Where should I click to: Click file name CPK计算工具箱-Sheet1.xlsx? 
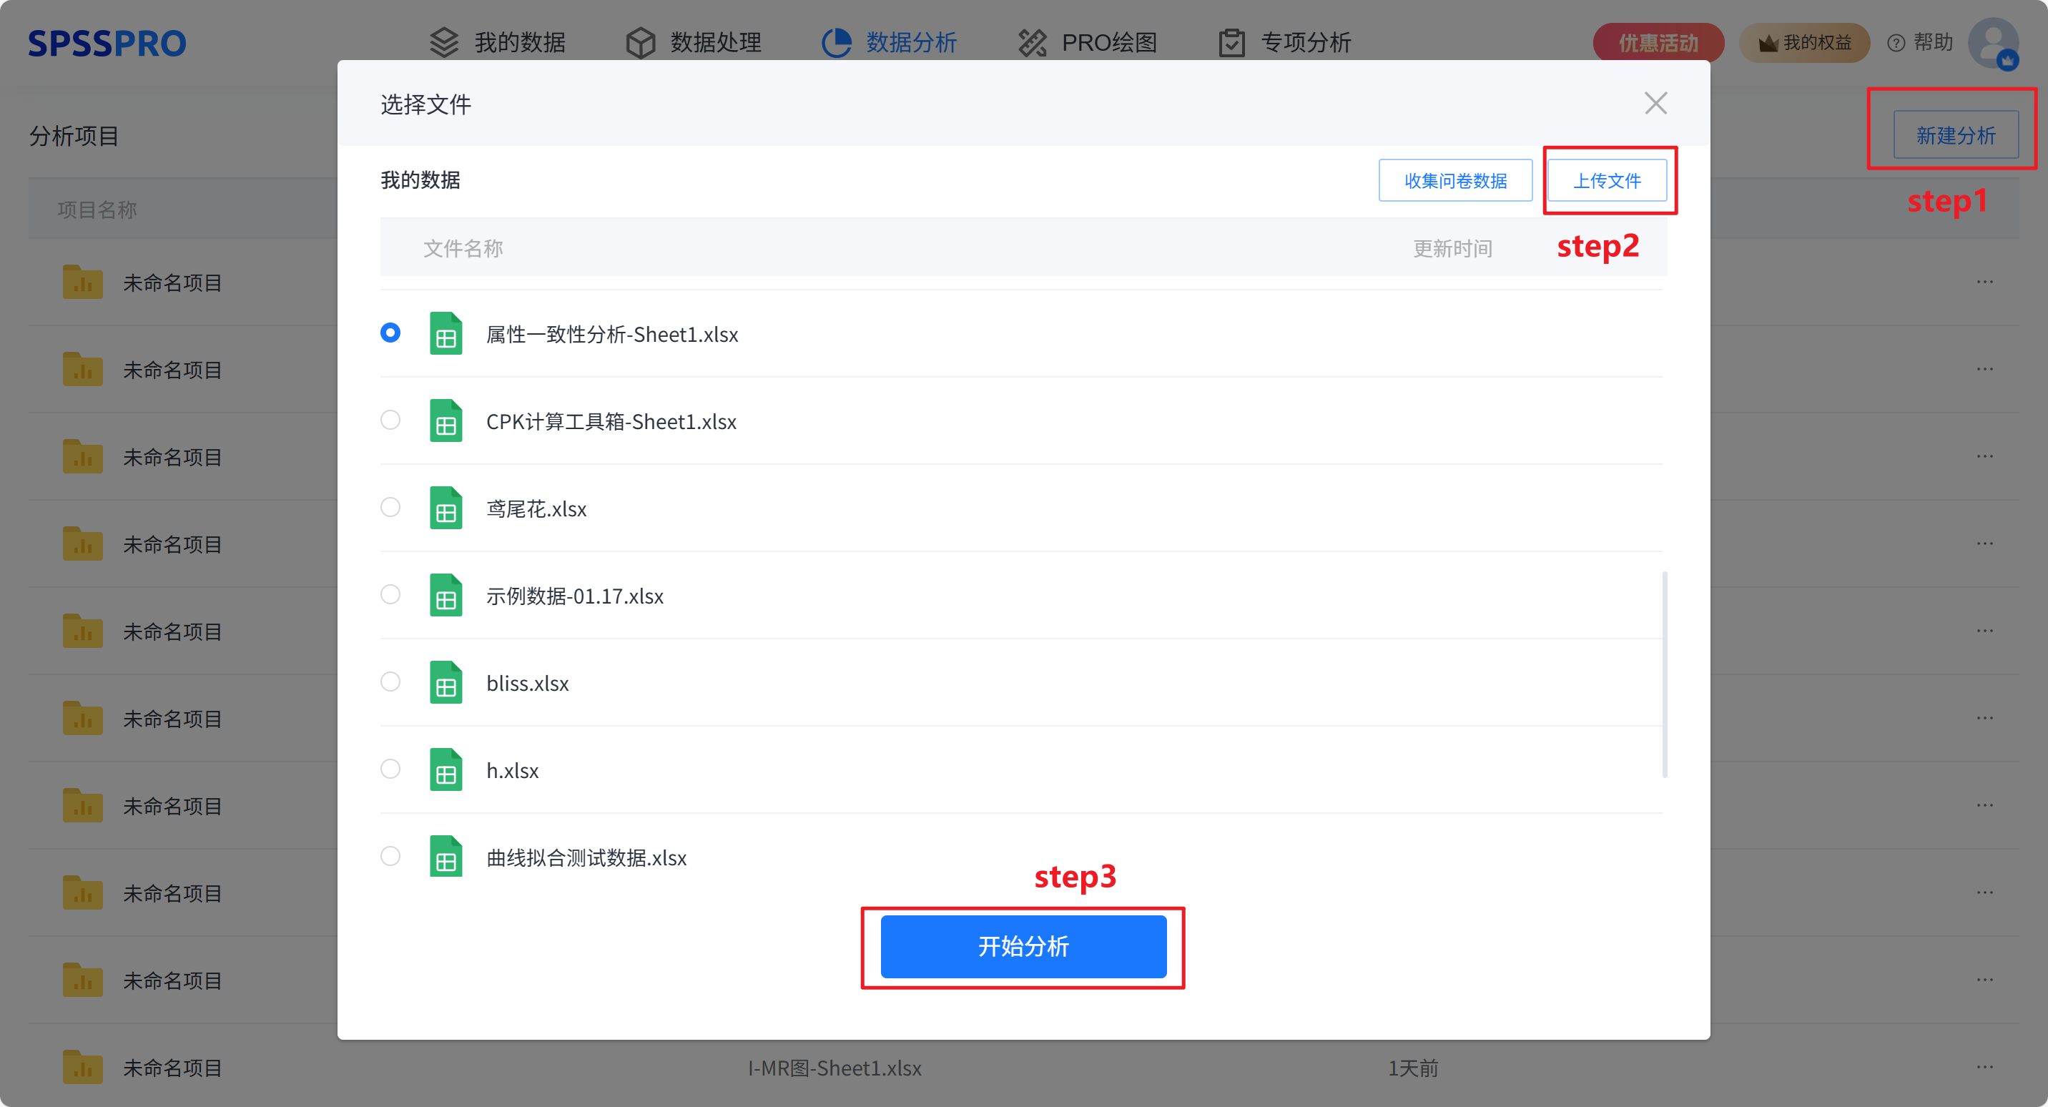click(x=611, y=423)
